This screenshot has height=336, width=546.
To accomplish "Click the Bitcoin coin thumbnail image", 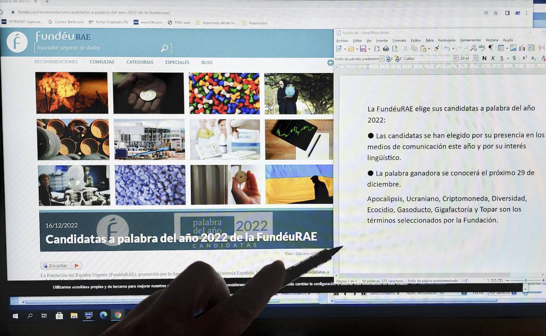I will coord(148,93).
